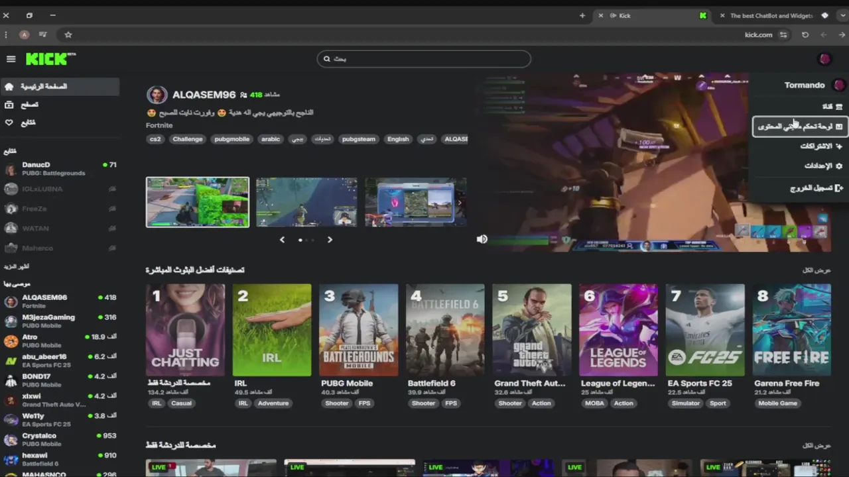
Task: Select the English tag
Action: [x=398, y=139]
